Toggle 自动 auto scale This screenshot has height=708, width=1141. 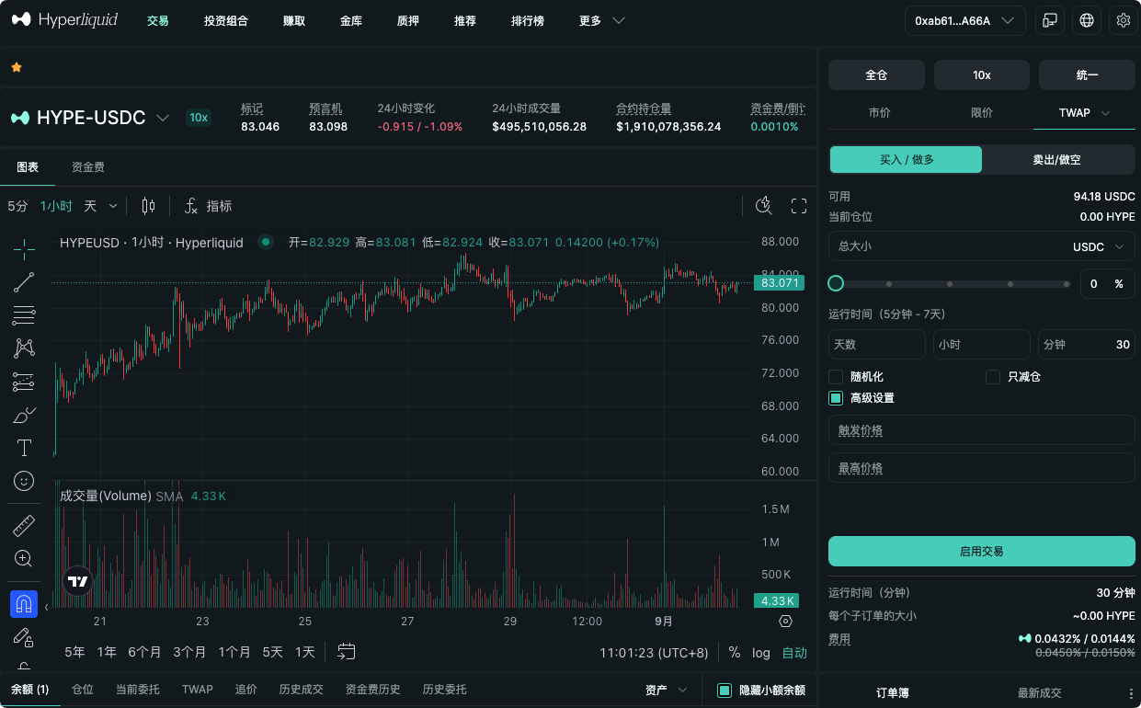(794, 653)
